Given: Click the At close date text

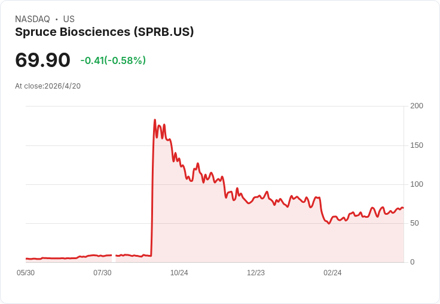Looking at the screenshot, I should click(48, 86).
